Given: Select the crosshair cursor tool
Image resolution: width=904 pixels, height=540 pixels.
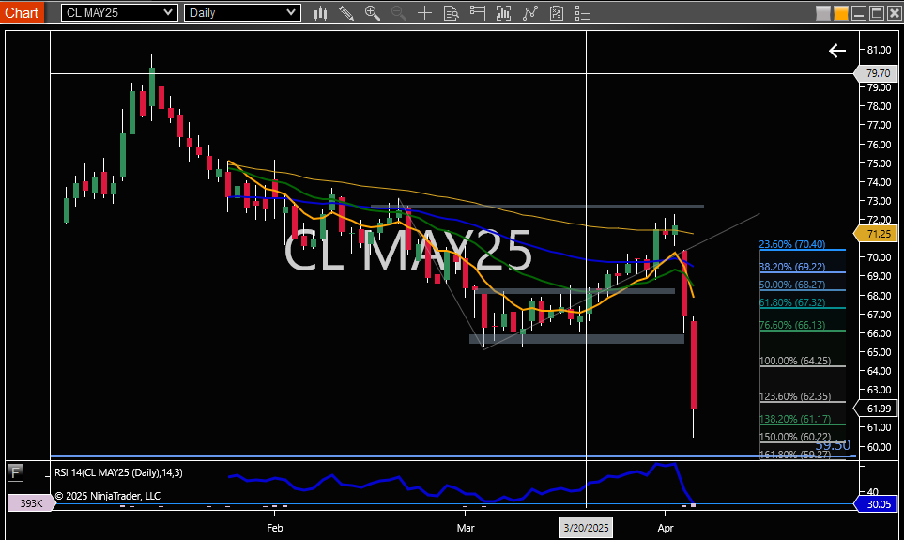Looking at the screenshot, I should pyautogui.click(x=424, y=13).
